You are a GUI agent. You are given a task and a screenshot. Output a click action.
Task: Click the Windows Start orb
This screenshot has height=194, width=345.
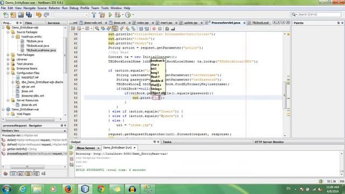click(x=6, y=189)
